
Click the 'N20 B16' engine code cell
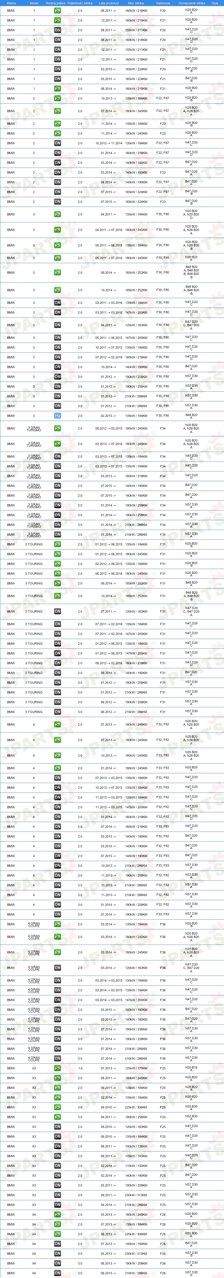(191, 1067)
